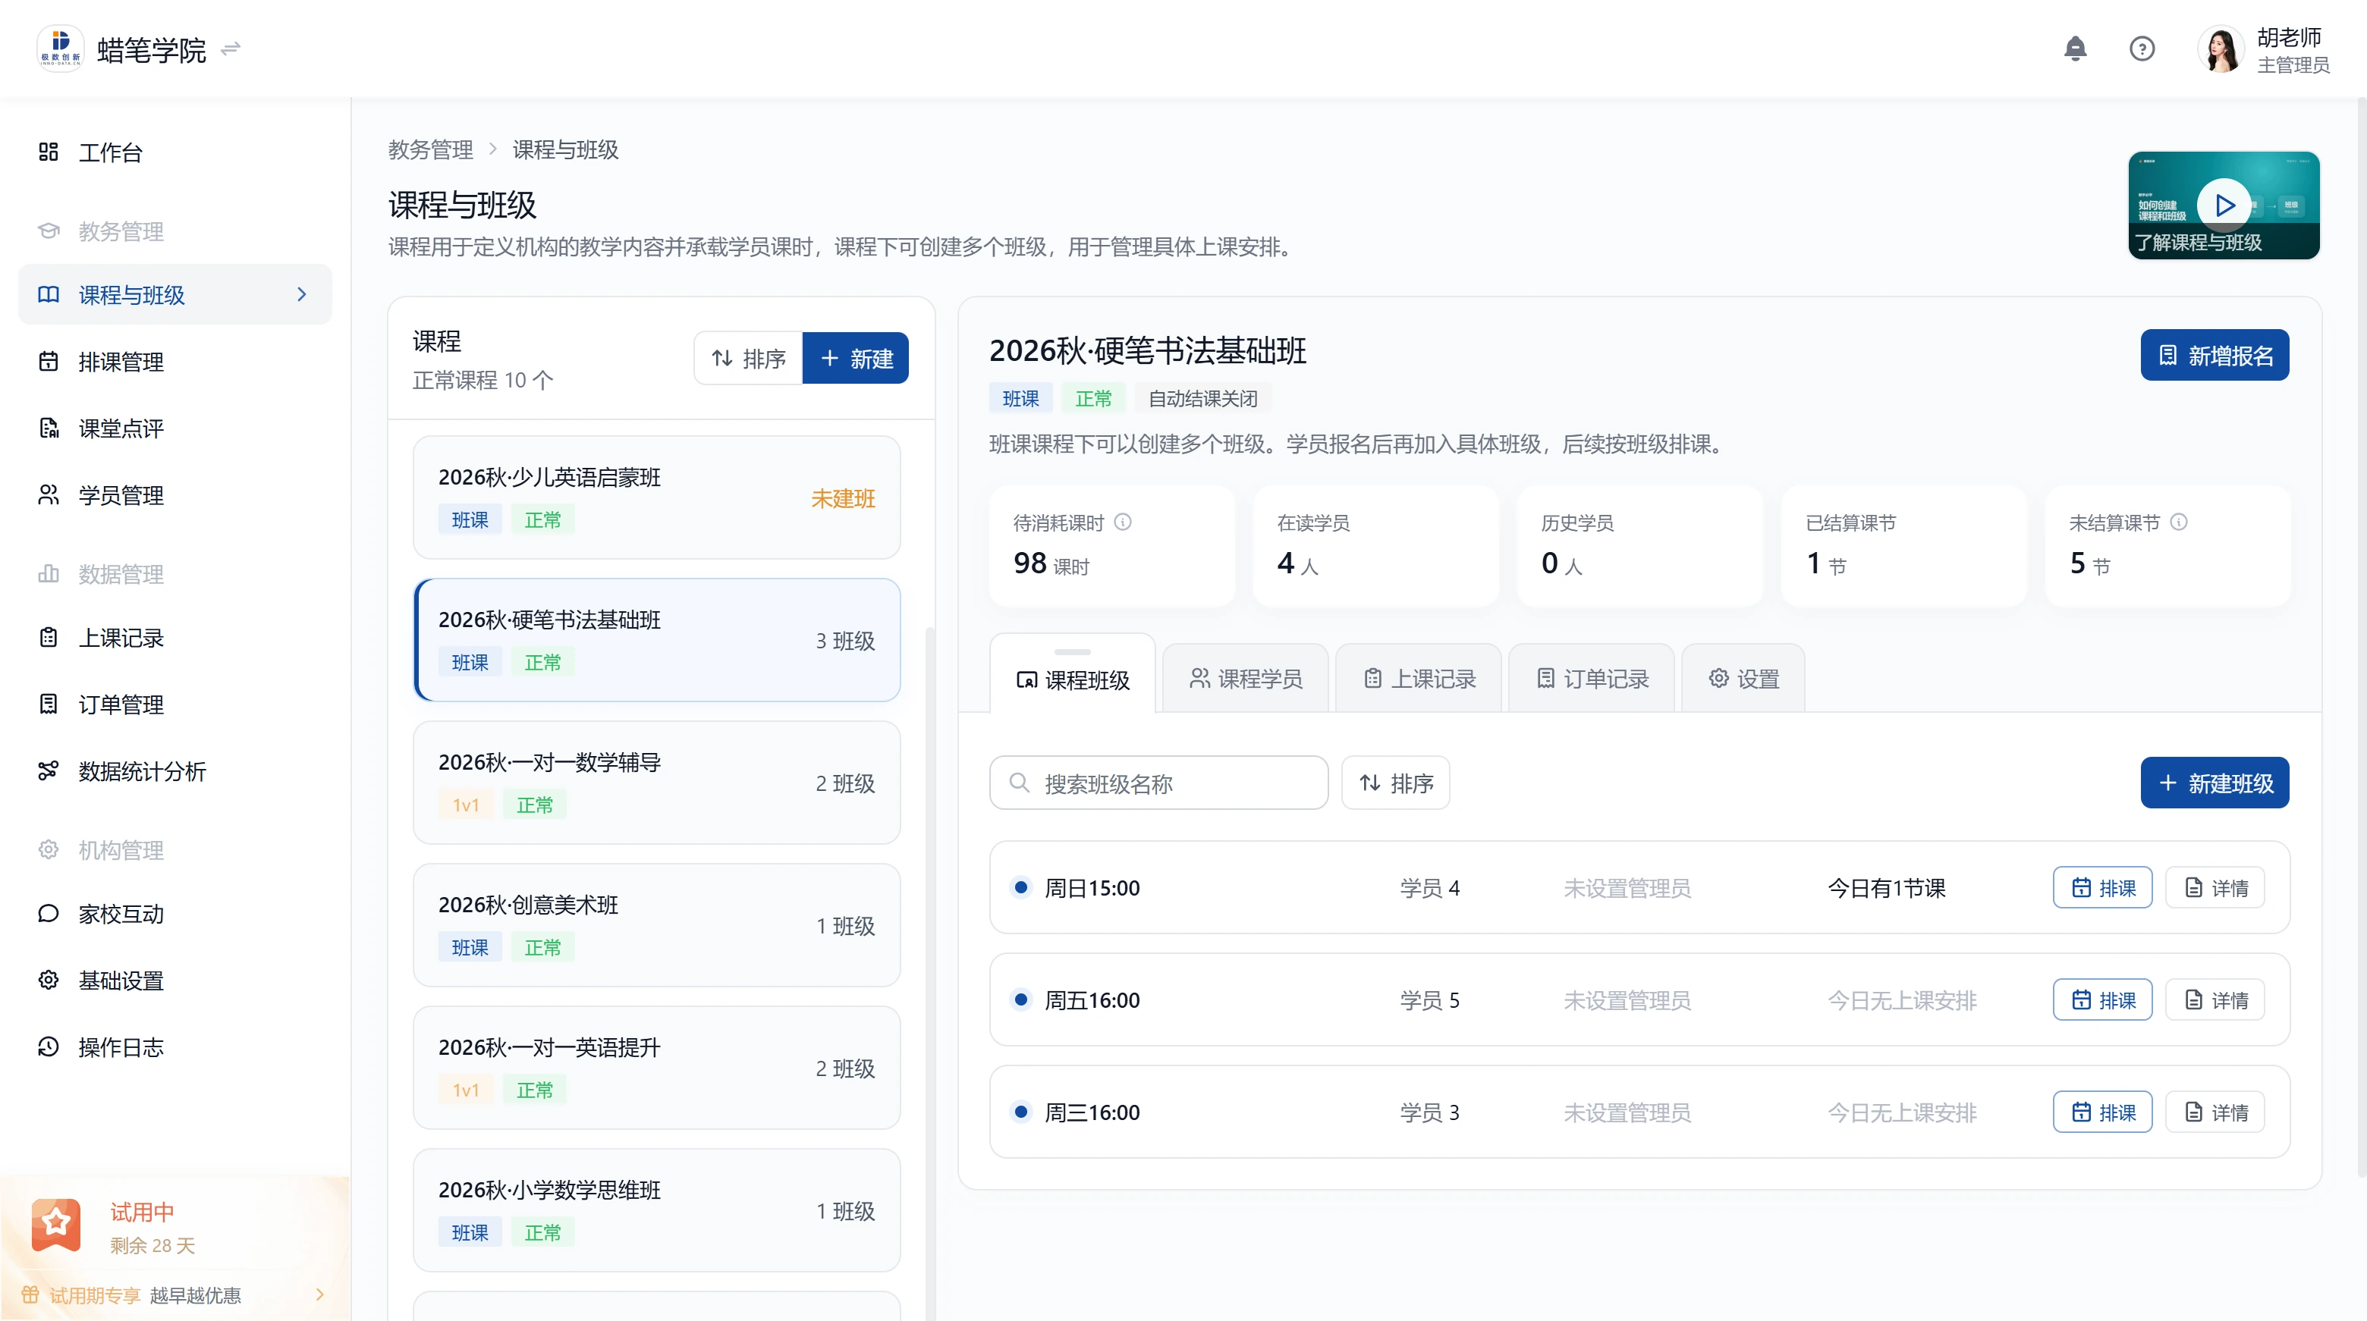Open 基础设置 sidebar item
The image size is (2367, 1321).
click(x=174, y=981)
